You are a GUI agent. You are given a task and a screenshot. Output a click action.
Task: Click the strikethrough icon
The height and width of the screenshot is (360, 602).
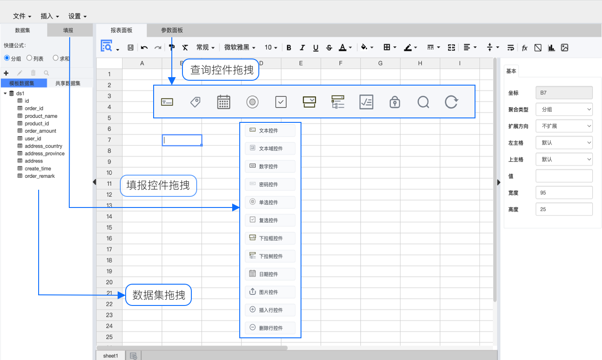click(x=329, y=47)
